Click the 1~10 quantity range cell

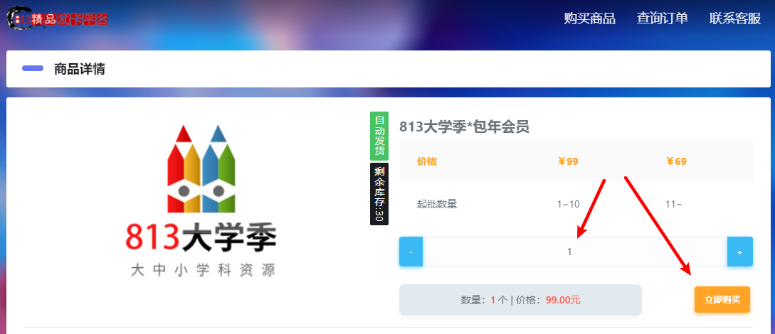(568, 204)
